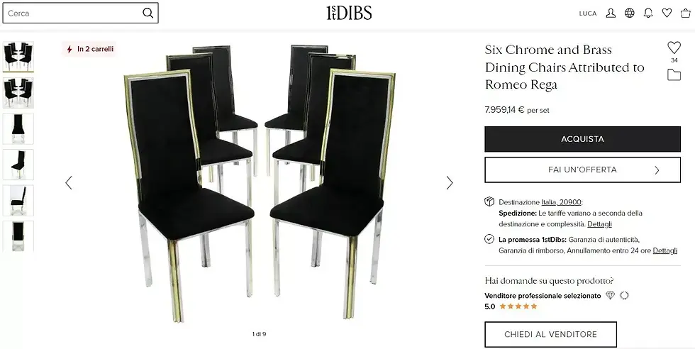Expand the Fai un'offerta chevron
Viewport: 695px width, 349px height.
click(x=657, y=170)
